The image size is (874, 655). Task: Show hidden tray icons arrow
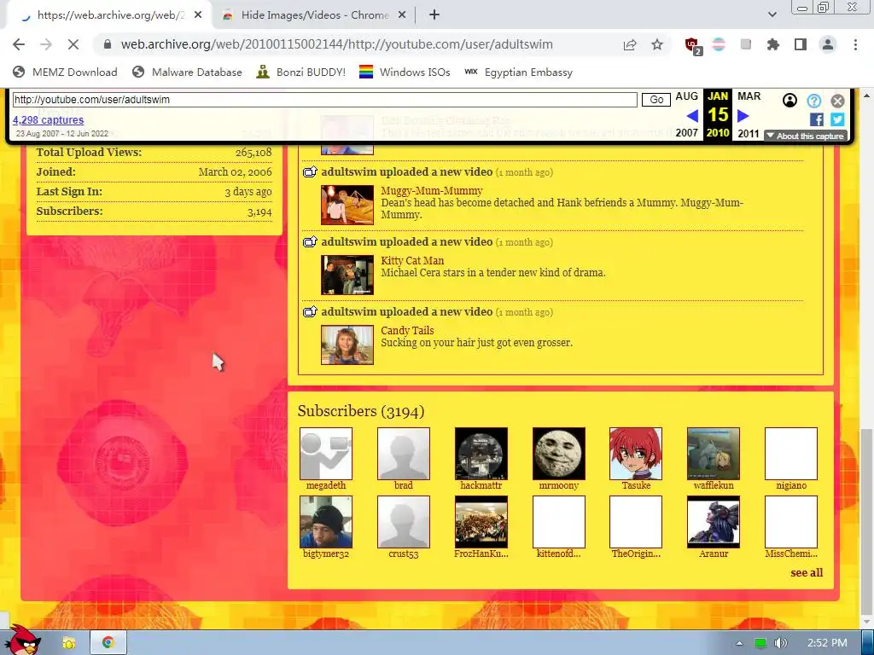click(x=740, y=643)
